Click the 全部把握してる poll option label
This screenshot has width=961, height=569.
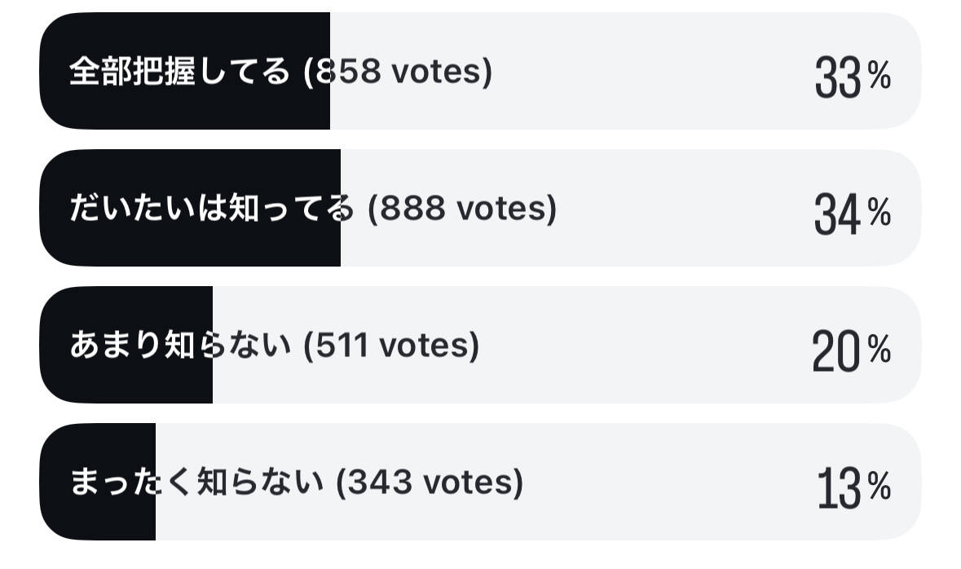point(179,72)
